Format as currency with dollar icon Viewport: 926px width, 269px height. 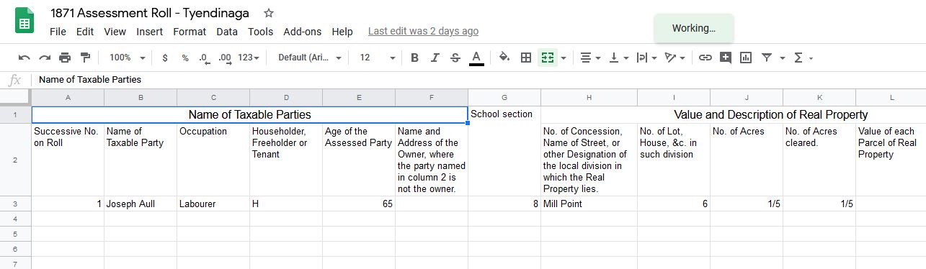pyautogui.click(x=165, y=58)
